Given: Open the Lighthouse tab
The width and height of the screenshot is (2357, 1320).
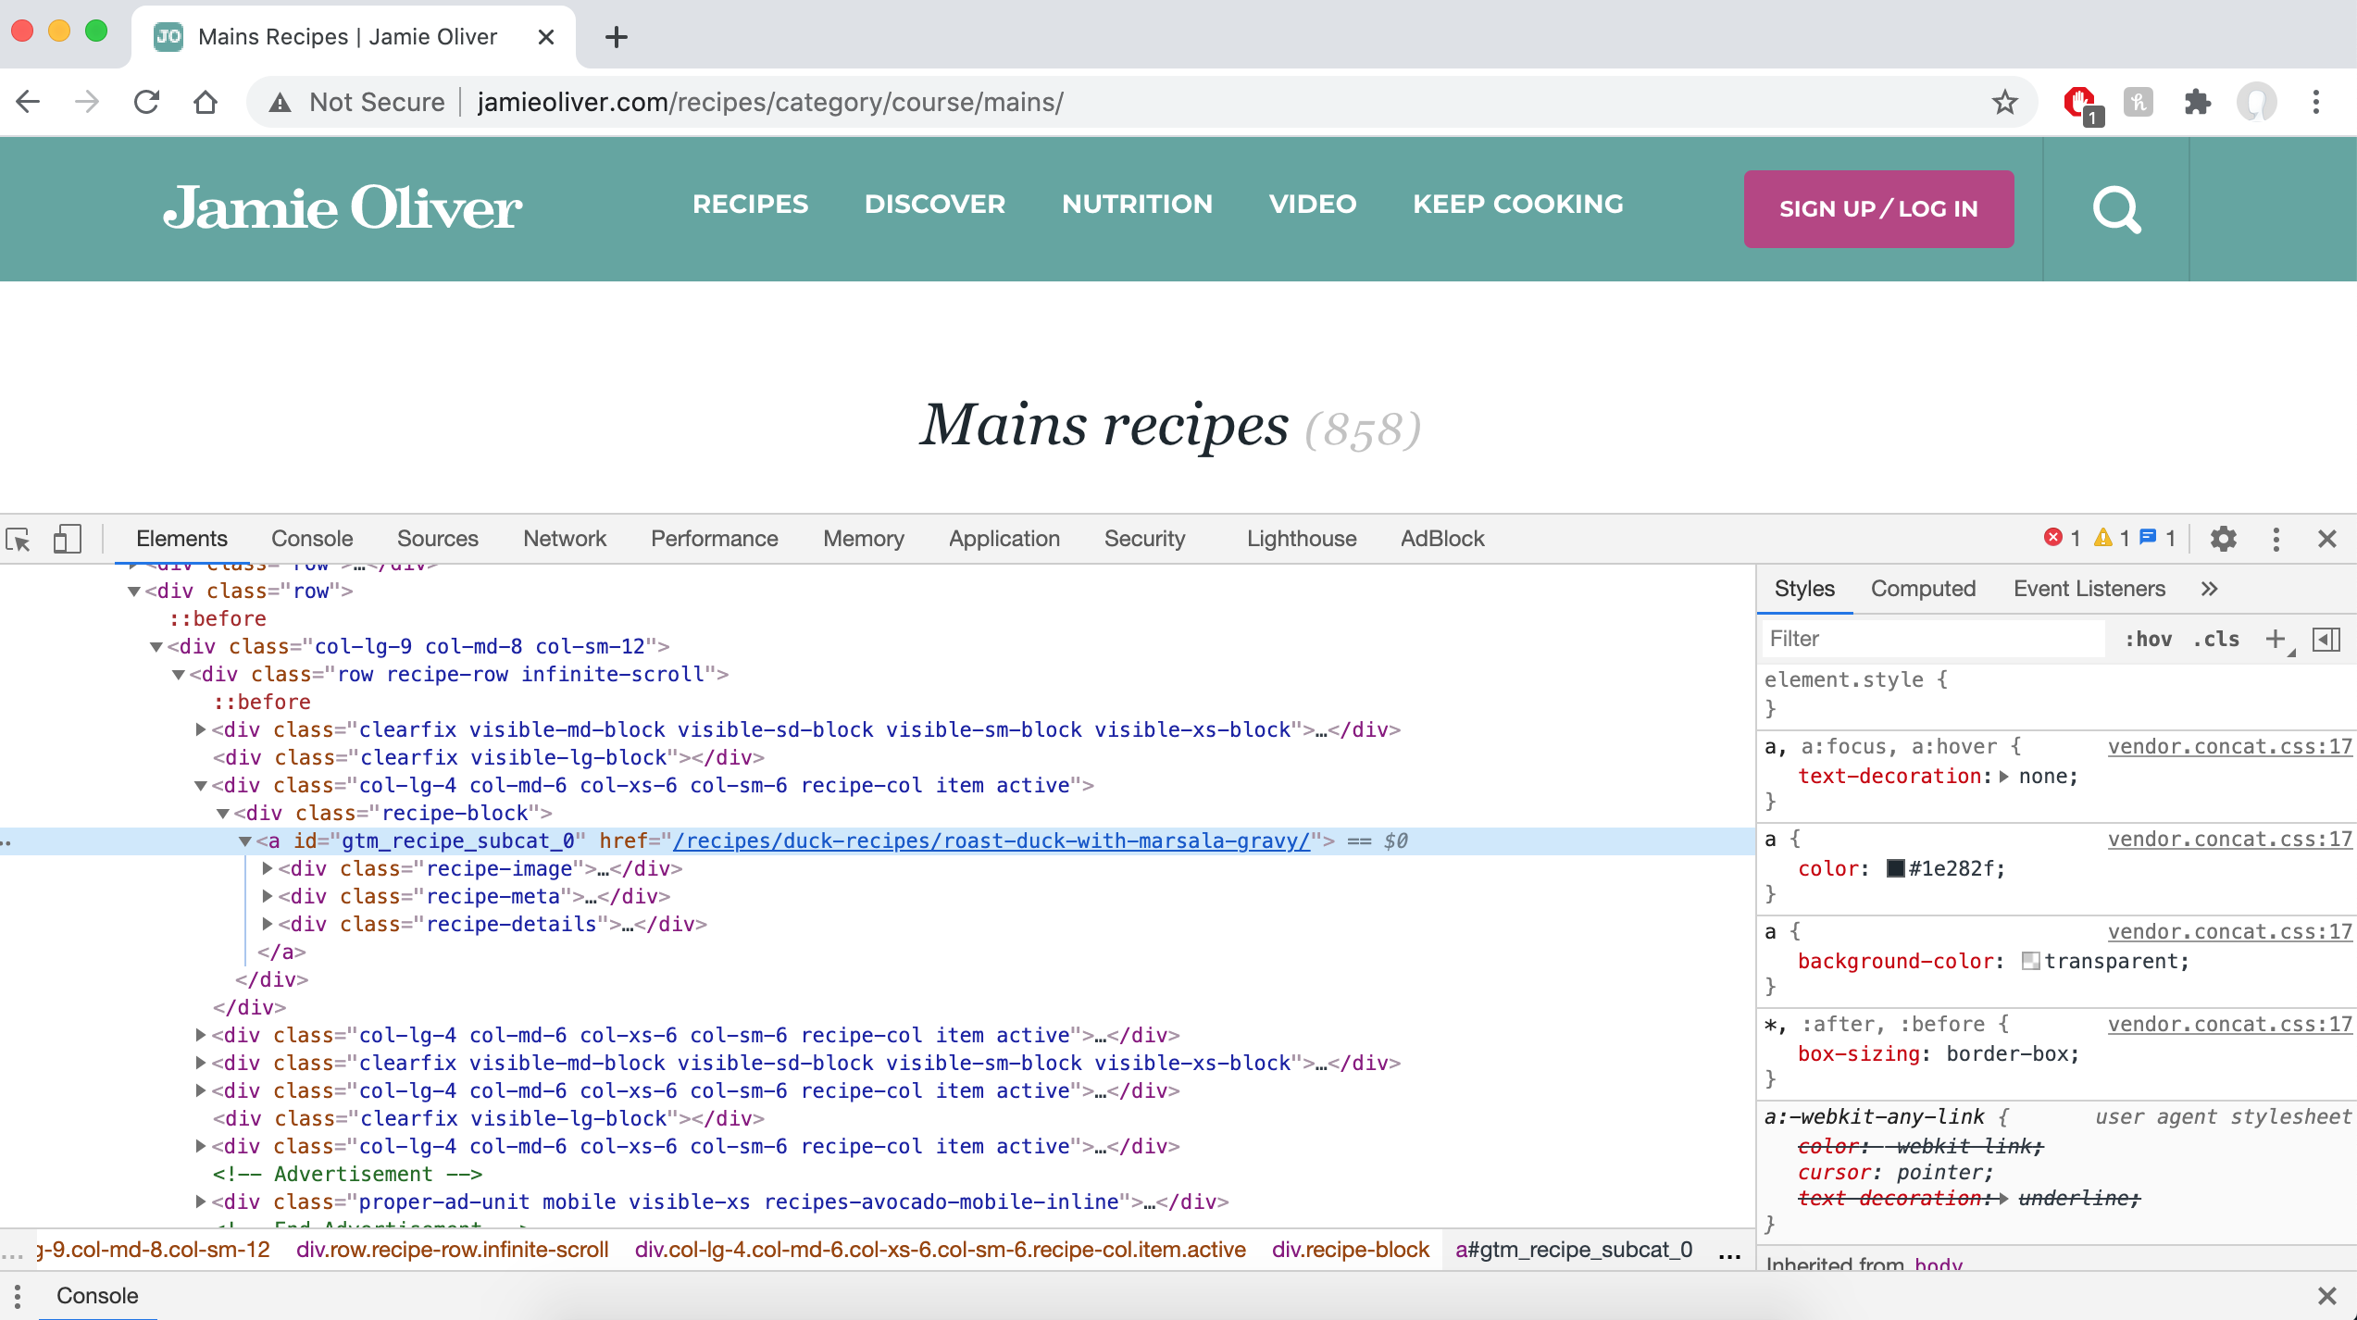Looking at the screenshot, I should [1302, 539].
